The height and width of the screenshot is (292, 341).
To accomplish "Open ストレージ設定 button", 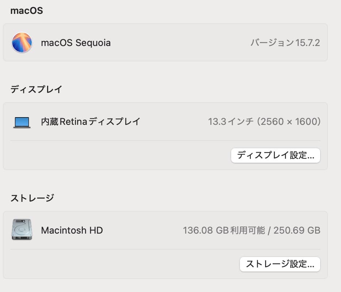I will [280, 264].
